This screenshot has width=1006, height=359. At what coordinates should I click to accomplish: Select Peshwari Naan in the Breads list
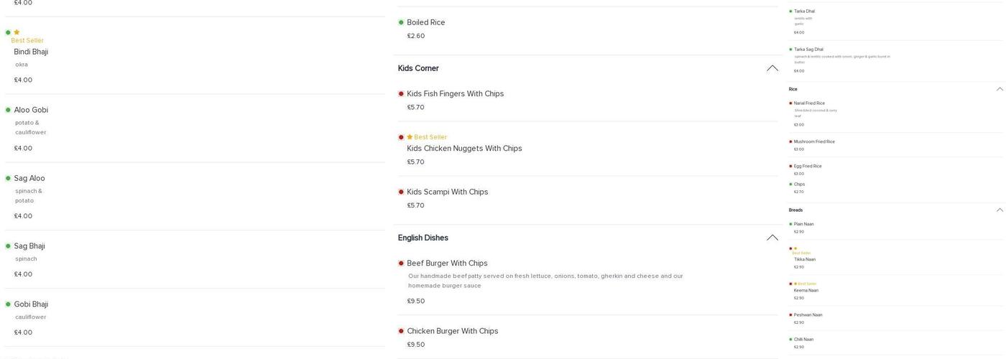click(808, 314)
